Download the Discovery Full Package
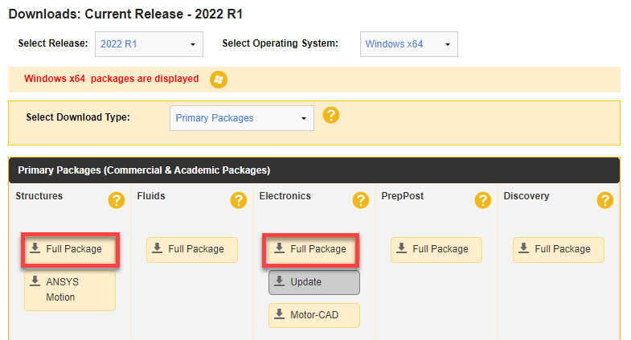The image size is (631, 340). click(x=559, y=250)
